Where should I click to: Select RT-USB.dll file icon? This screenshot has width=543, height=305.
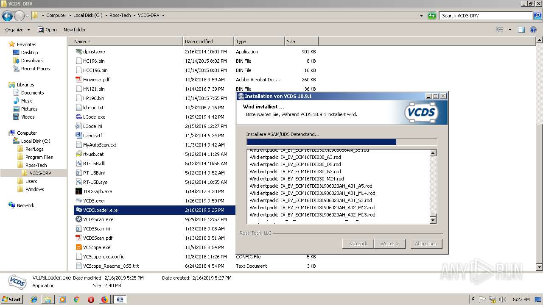pyautogui.click(x=78, y=164)
